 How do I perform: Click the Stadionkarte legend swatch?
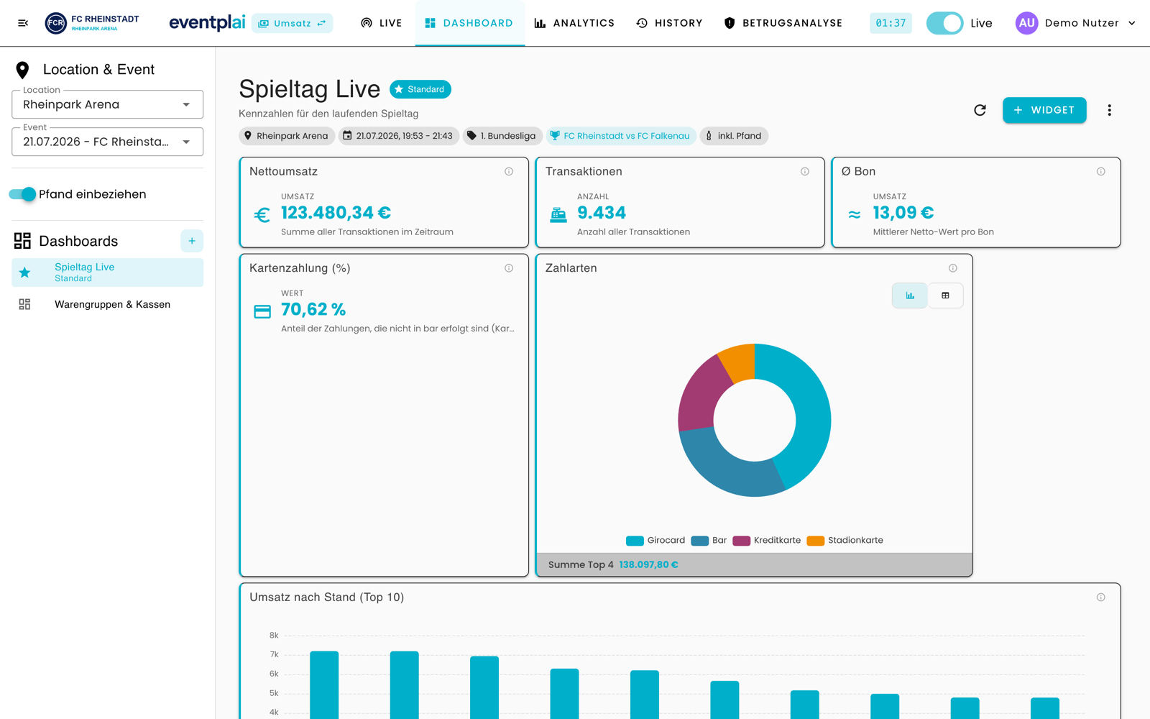tap(816, 541)
